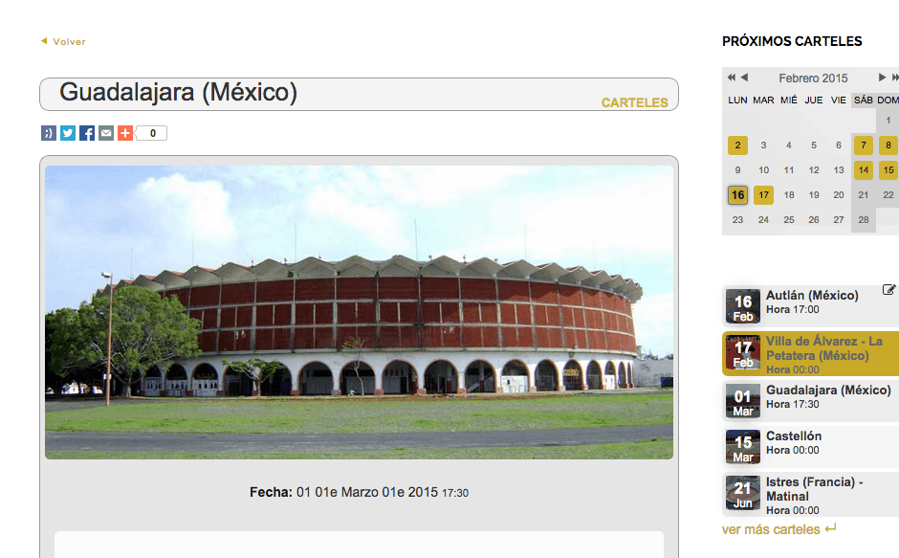Go to next month in calendar
This screenshot has height=558, width=899.
883,77
